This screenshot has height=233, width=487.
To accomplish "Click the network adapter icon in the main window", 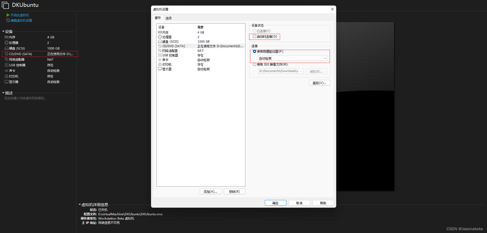I will tap(7, 59).
